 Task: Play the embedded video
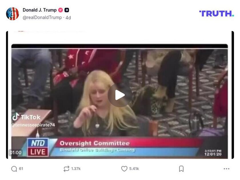click(x=120, y=95)
